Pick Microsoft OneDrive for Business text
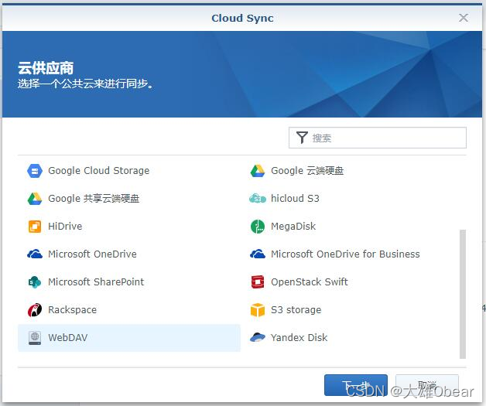The height and width of the screenshot is (406, 486). 345,254
